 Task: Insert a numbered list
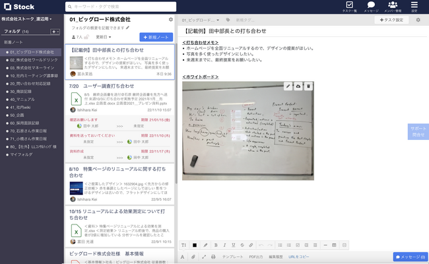(288, 245)
